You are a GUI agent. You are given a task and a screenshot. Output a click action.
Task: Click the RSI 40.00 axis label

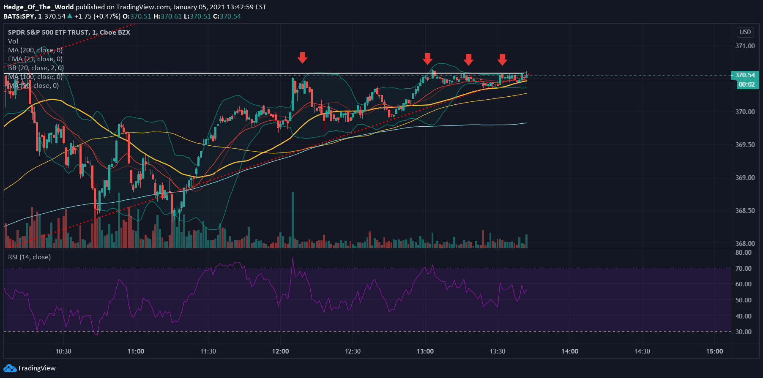click(x=744, y=316)
